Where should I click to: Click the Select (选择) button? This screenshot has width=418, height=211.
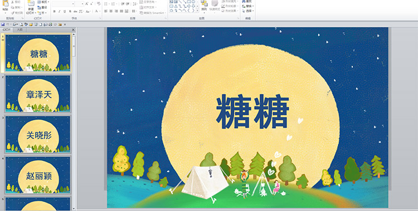pos(248,11)
